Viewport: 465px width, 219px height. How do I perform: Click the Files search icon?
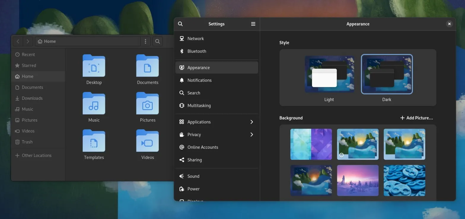(157, 41)
